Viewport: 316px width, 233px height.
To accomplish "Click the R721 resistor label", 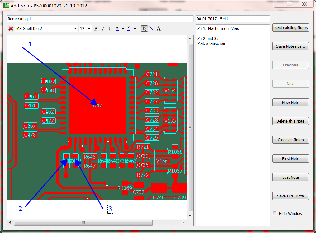I will click(143, 147).
